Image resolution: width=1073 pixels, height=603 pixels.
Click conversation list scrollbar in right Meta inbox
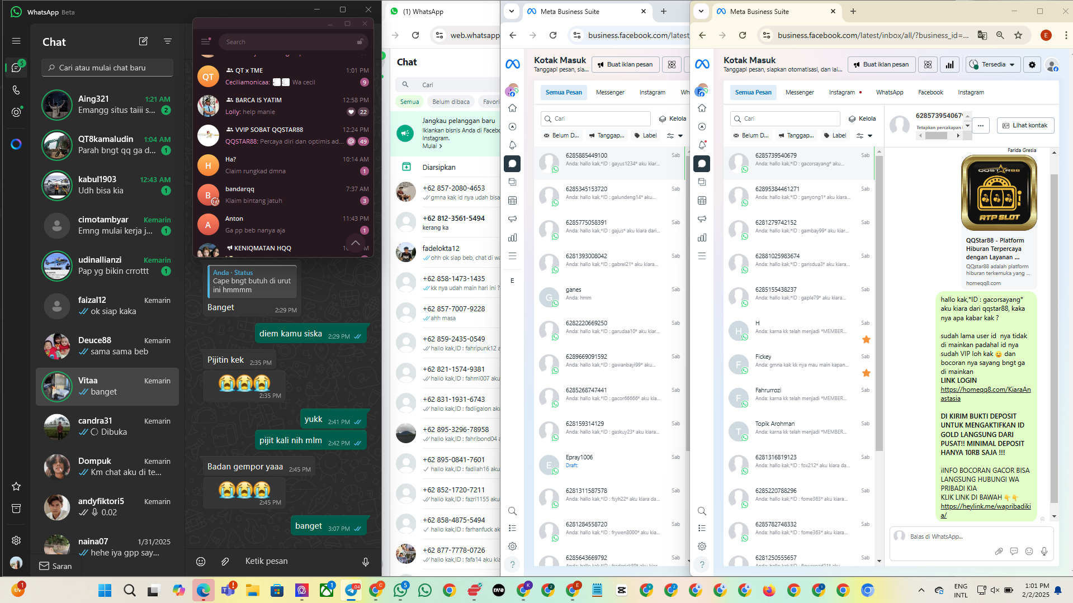[879, 303]
